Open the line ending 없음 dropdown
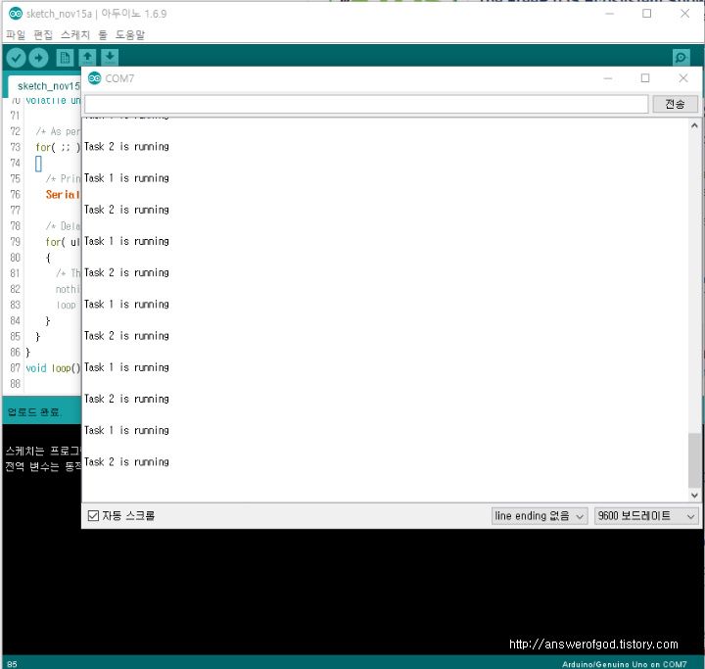This screenshot has height=669, width=705. pyautogui.click(x=540, y=515)
